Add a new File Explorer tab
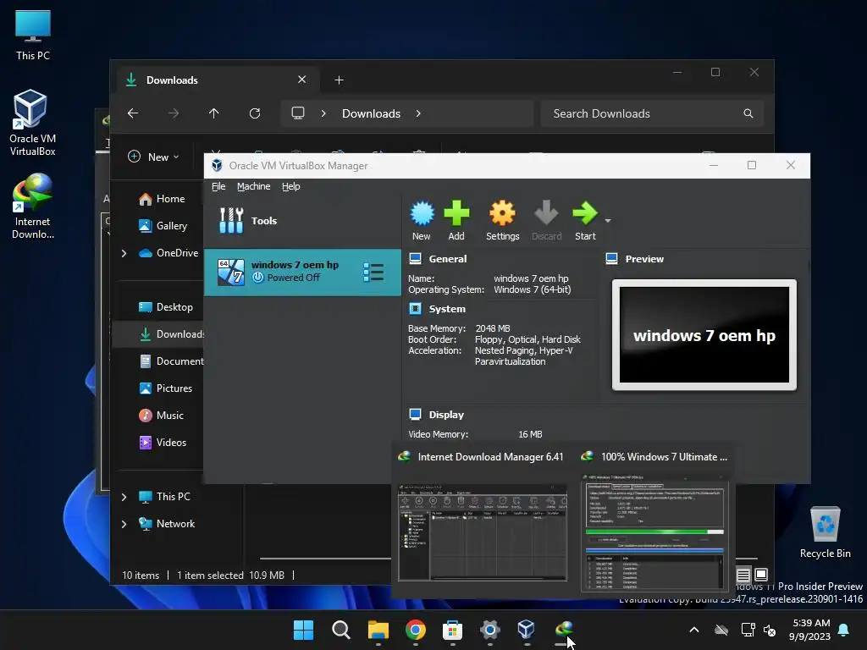The image size is (867, 650). click(x=339, y=80)
